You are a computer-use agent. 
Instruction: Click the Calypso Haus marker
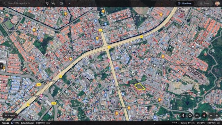click(129, 108)
